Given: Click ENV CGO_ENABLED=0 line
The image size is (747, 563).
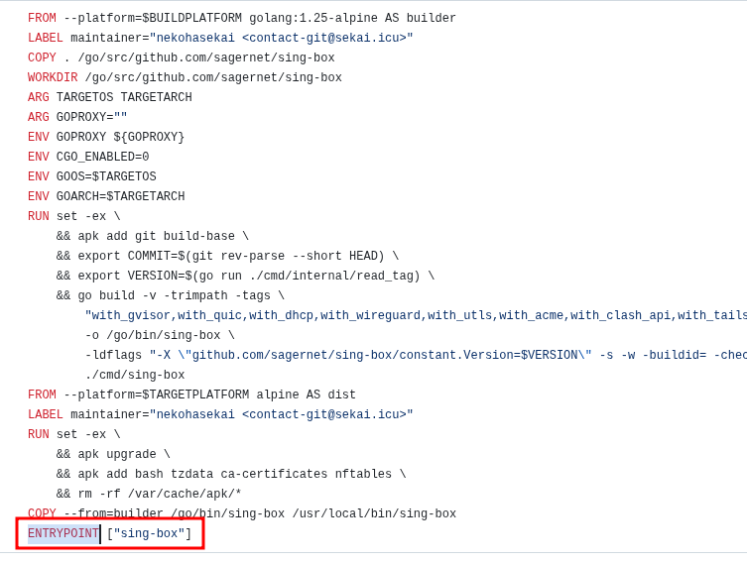Looking at the screenshot, I should [88, 158].
